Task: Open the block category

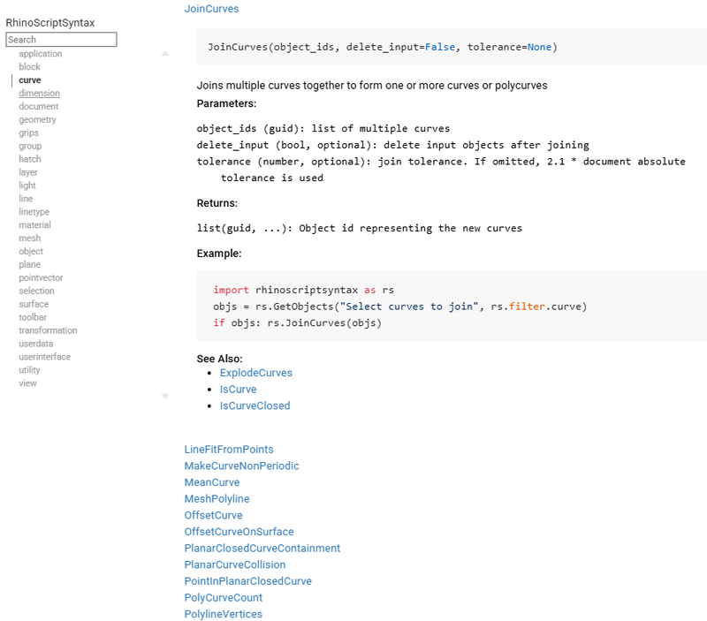Action: (x=29, y=67)
